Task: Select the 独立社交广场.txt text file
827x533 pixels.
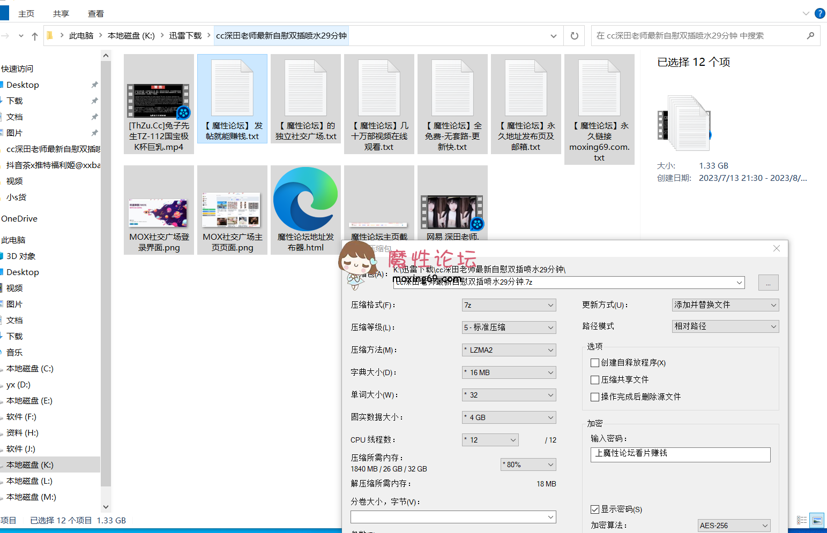Action: tap(306, 99)
